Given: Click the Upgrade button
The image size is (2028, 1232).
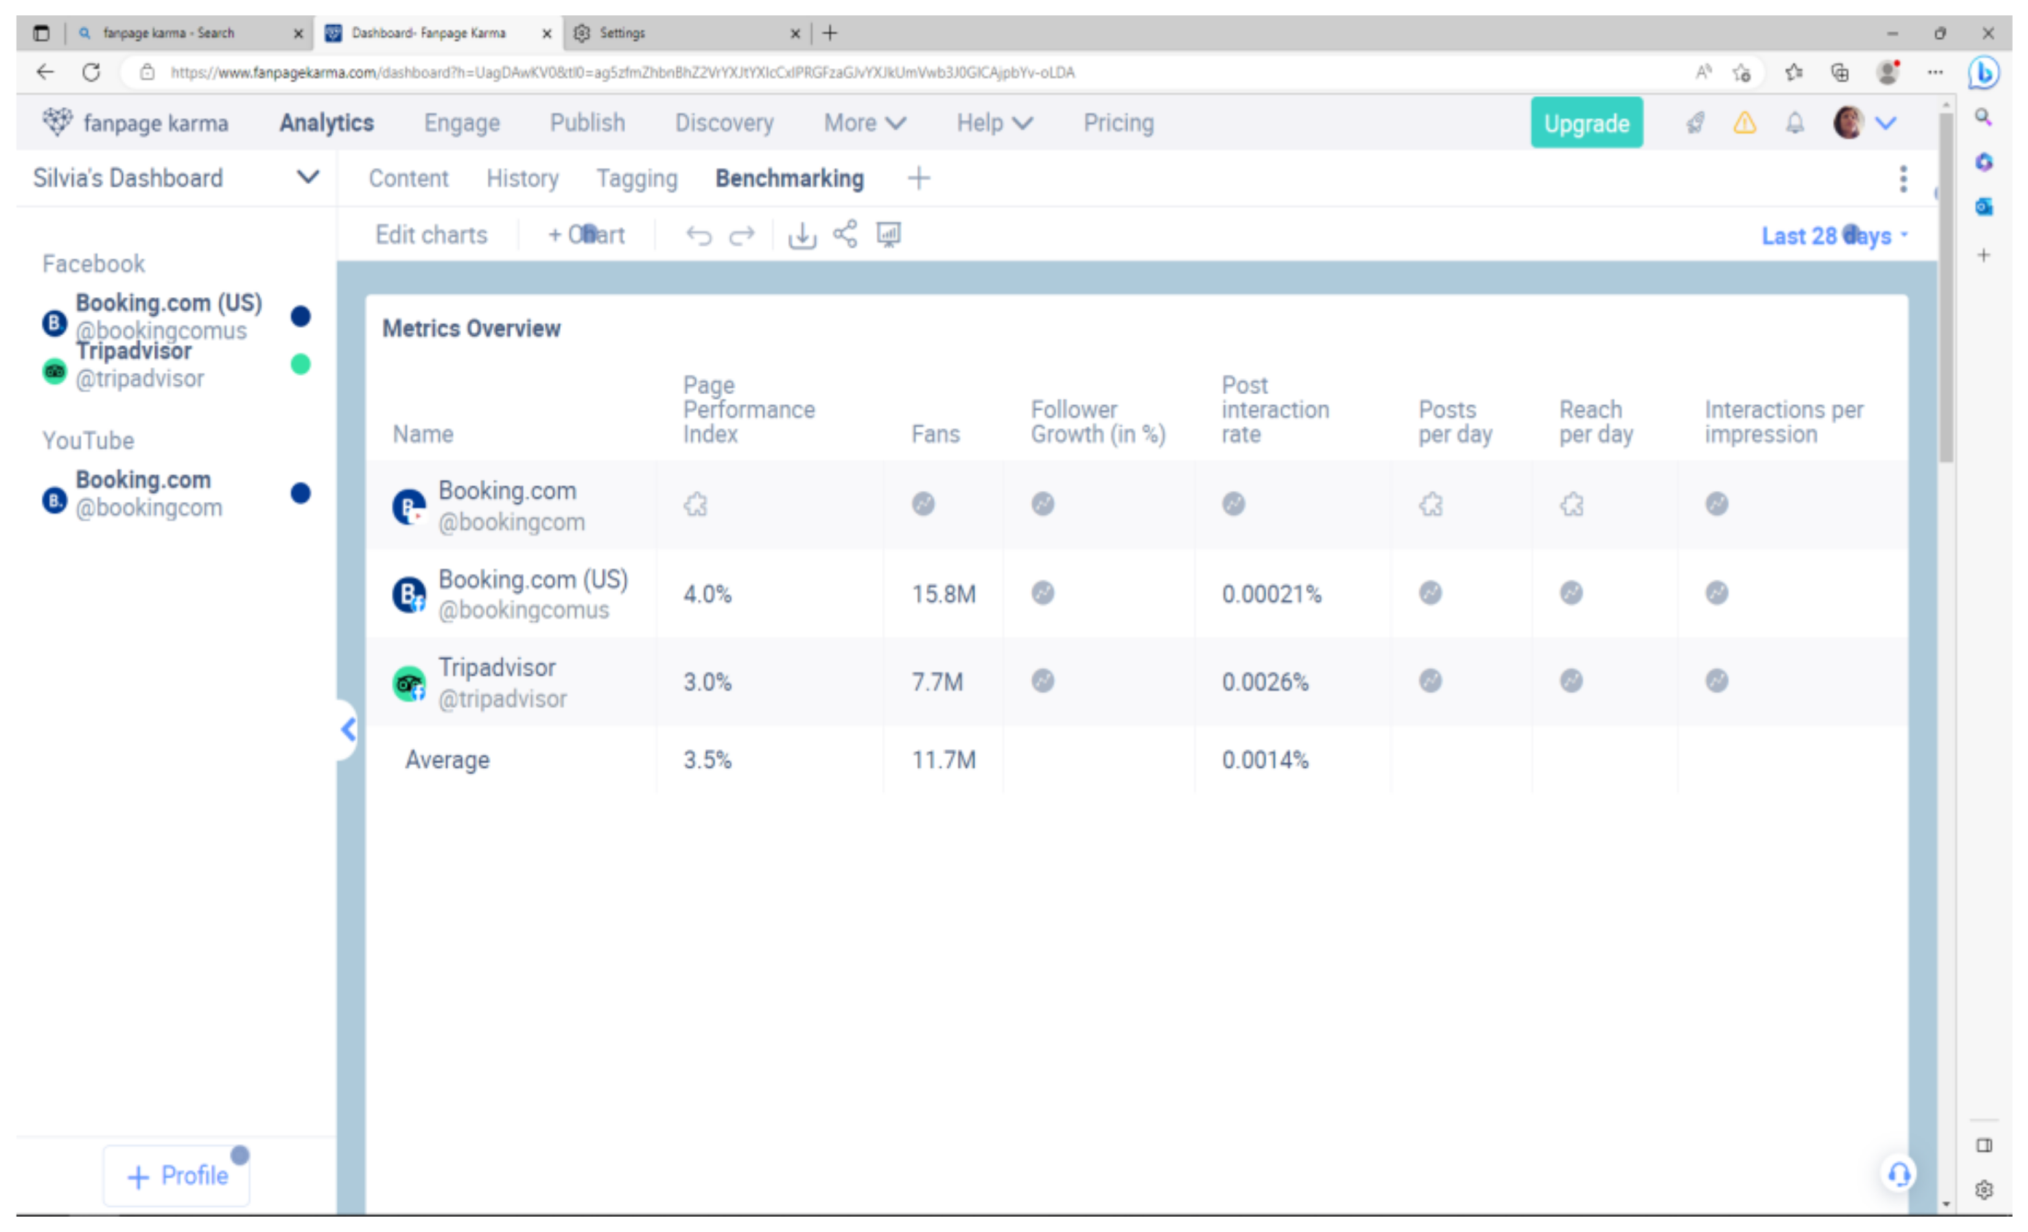Looking at the screenshot, I should (1586, 123).
